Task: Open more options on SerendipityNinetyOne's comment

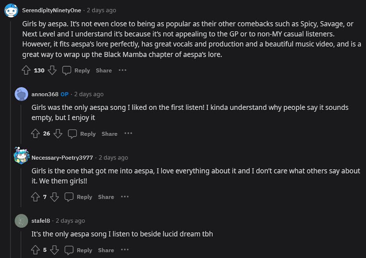Action: click(122, 70)
